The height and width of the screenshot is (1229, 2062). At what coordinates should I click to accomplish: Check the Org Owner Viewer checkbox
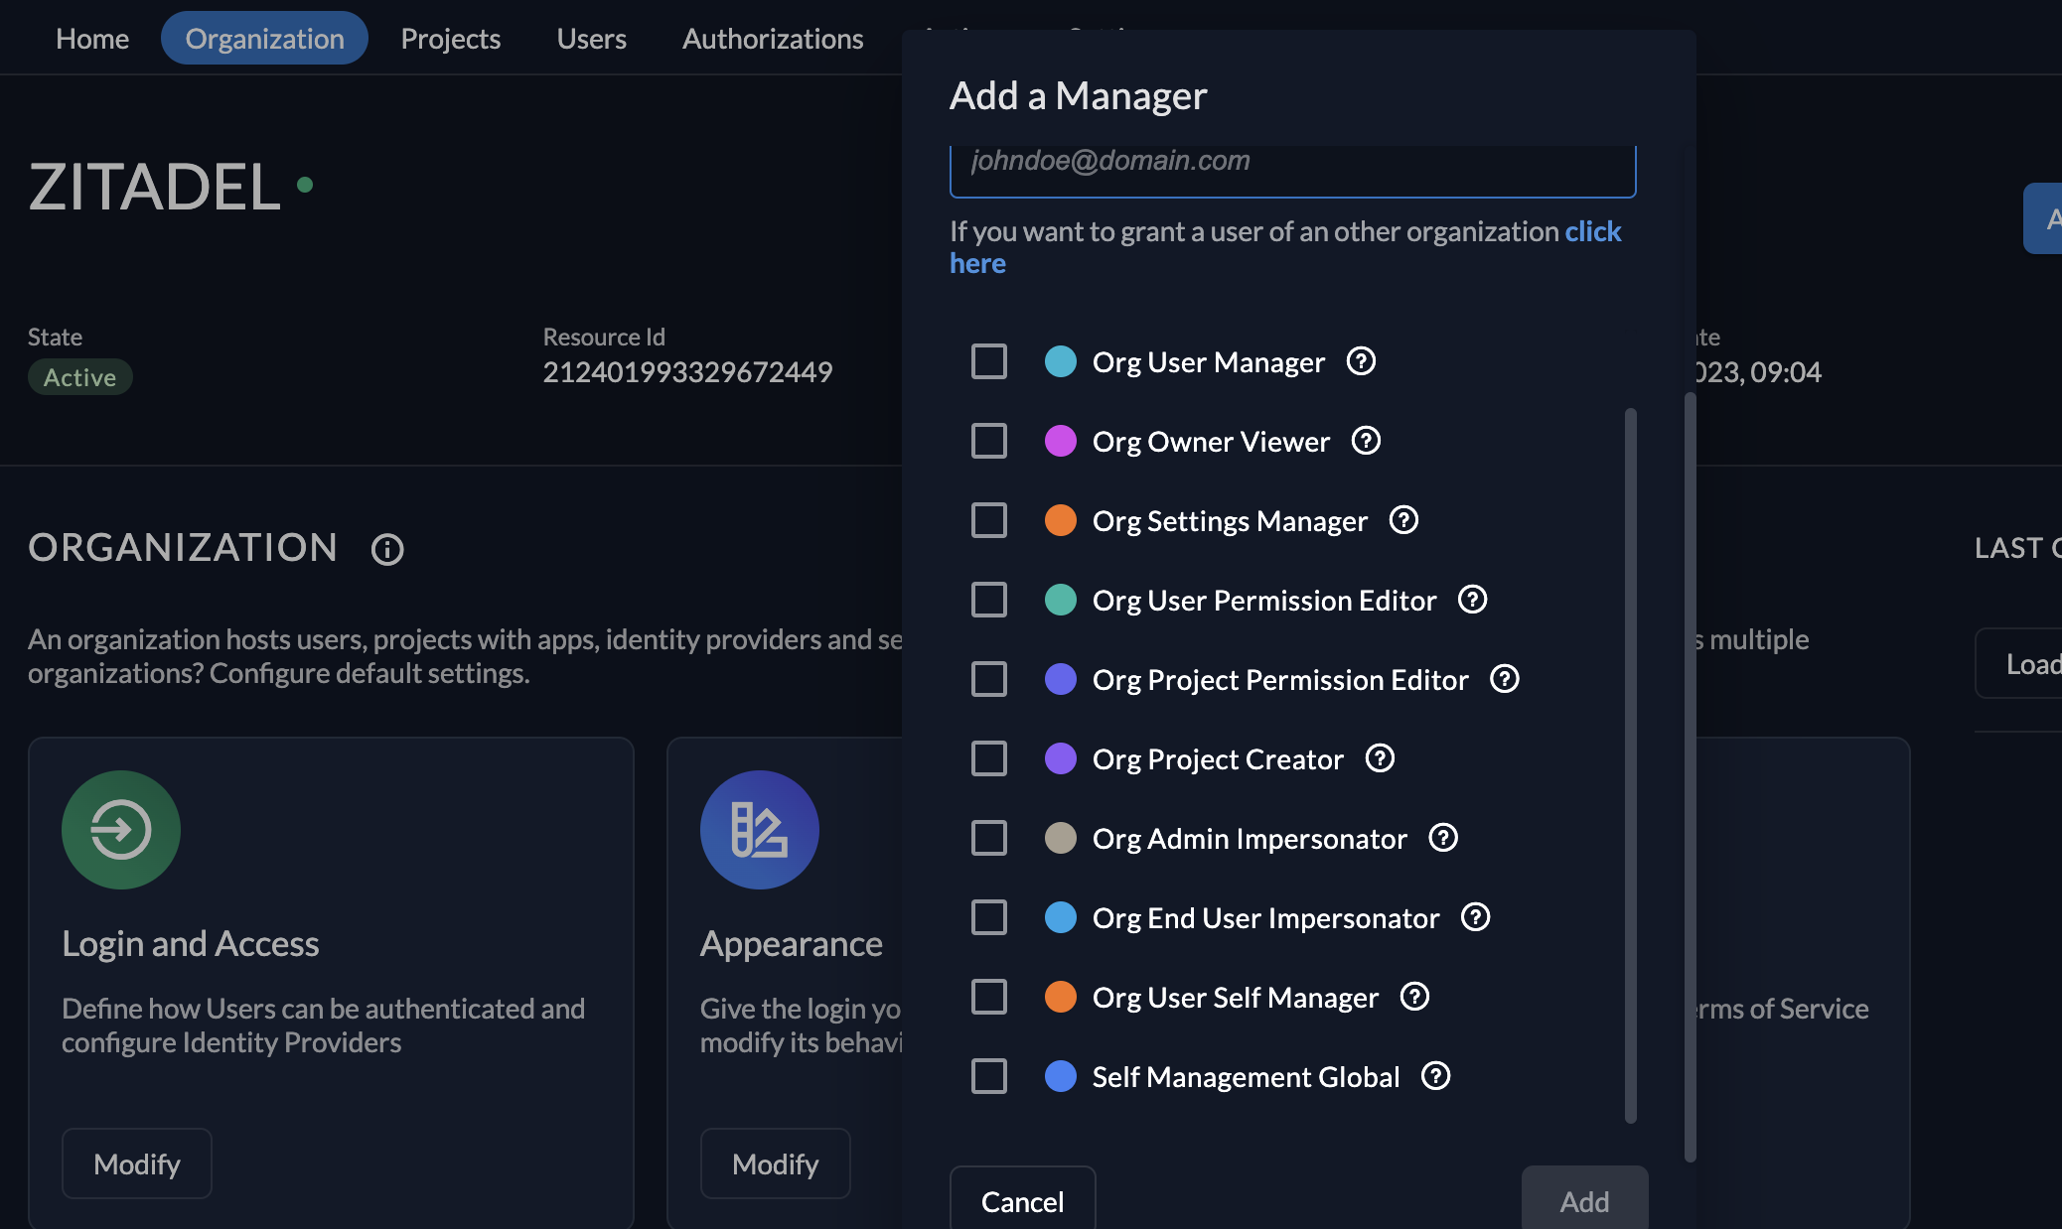point(989,441)
